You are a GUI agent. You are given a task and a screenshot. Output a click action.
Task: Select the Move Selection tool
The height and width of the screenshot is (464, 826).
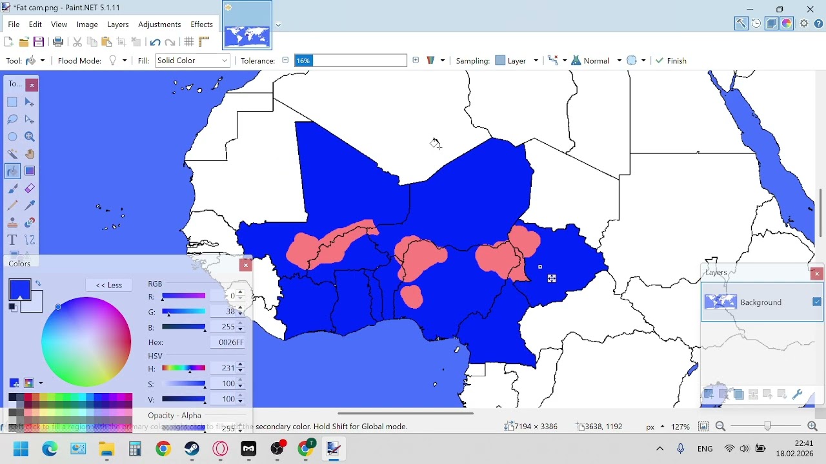[x=29, y=119]
